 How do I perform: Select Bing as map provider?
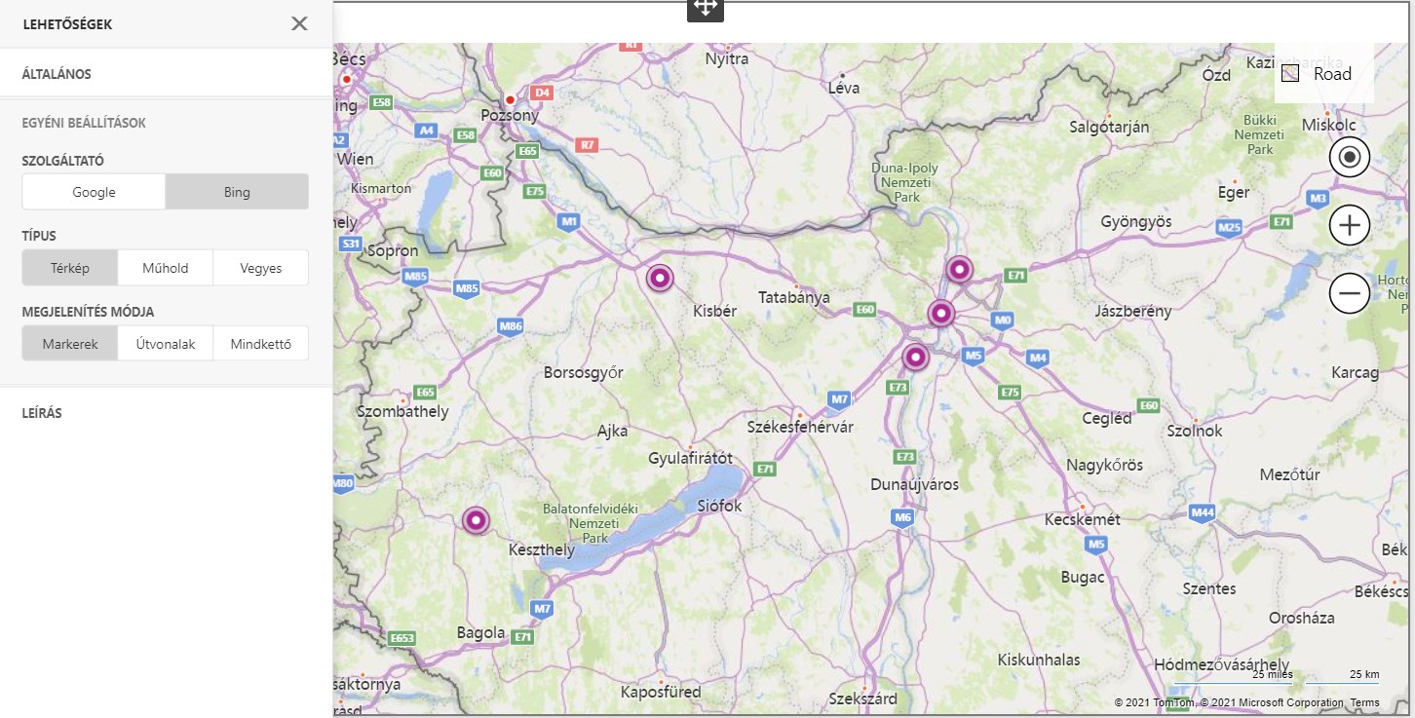tap(237, 192)
